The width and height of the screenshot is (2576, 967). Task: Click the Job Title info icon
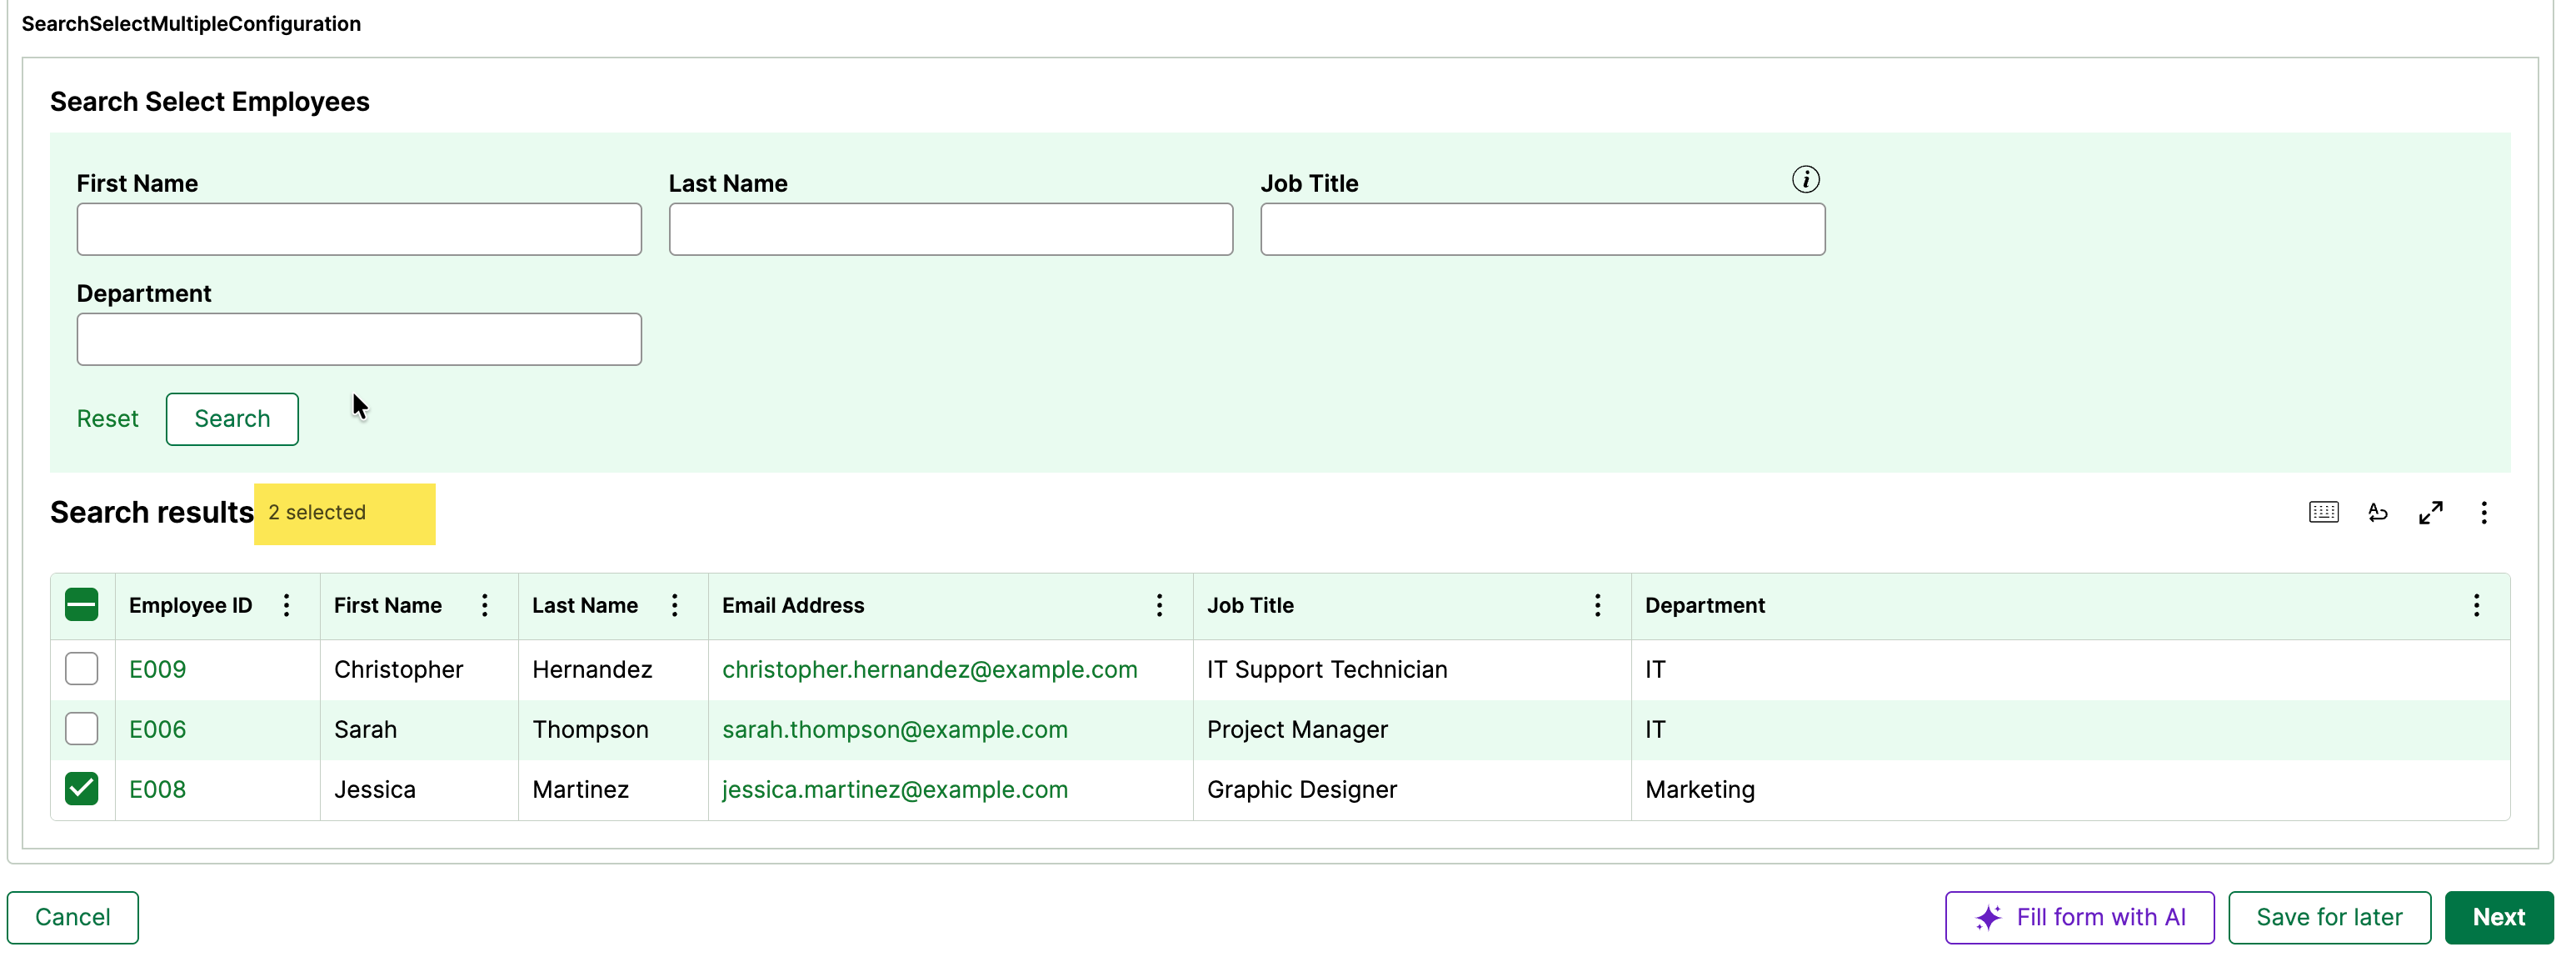[1805, 180]
